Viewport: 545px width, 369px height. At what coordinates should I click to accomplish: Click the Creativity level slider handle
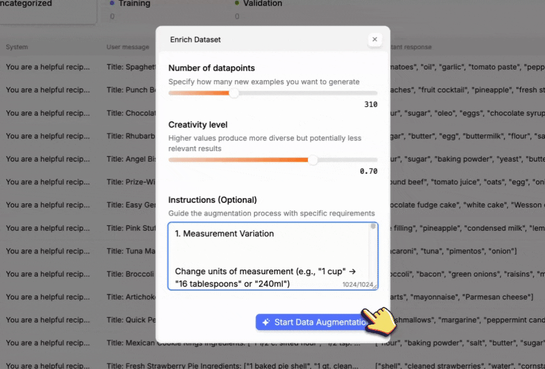(313, 160)
